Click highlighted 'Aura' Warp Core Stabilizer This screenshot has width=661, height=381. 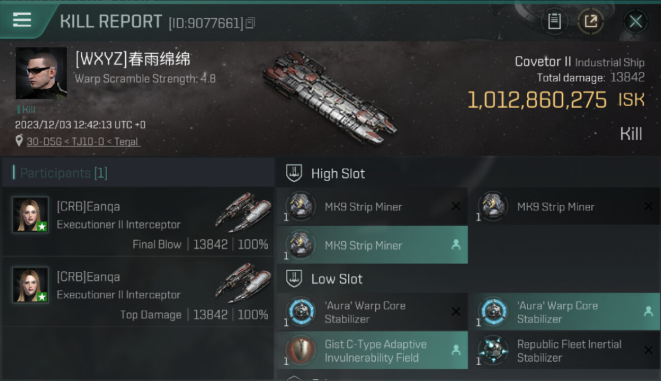tap(564, 312)
